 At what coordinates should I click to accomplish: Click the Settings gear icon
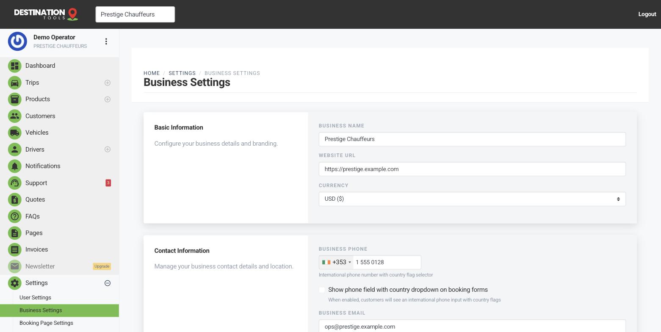pos(14,283)
